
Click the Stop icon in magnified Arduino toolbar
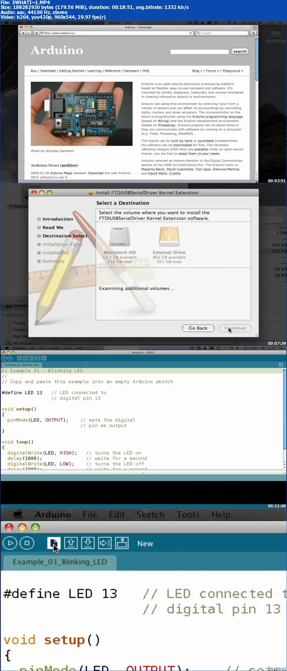(27, 543)
